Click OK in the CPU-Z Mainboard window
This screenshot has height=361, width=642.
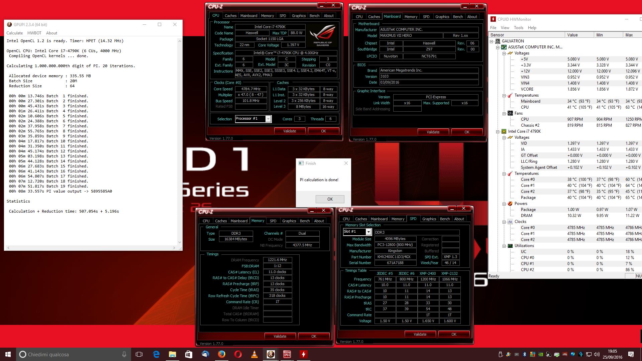(x=467, y=132)
